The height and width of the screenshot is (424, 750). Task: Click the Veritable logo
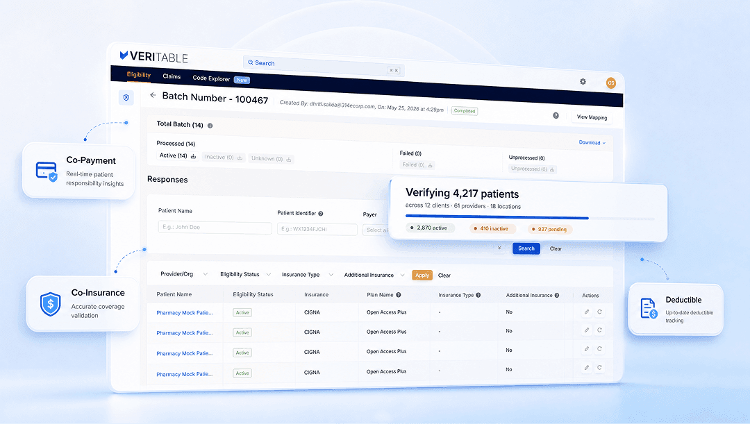pyautogui.click(x=153, y=57)
